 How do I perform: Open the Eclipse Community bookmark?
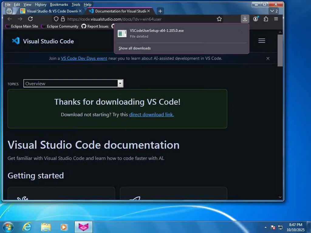60,26
